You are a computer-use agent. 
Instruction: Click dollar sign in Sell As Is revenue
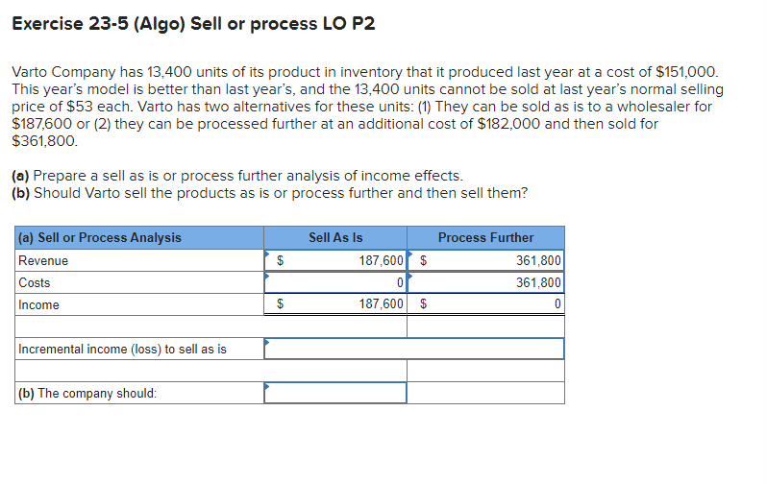pos(281,260)
